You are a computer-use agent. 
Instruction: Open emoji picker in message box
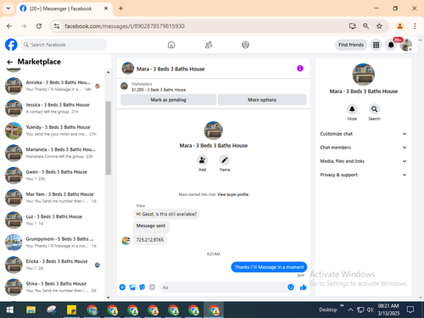pyautogui.click(x=291, y=287)
